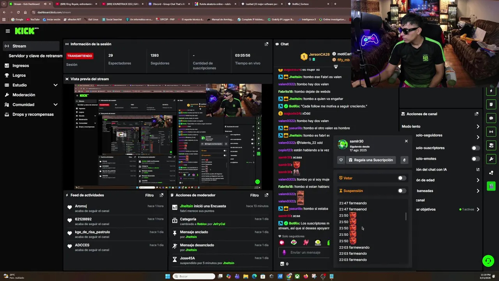
Task: Click the stream preview thumbnail
Action: (168, 136)
